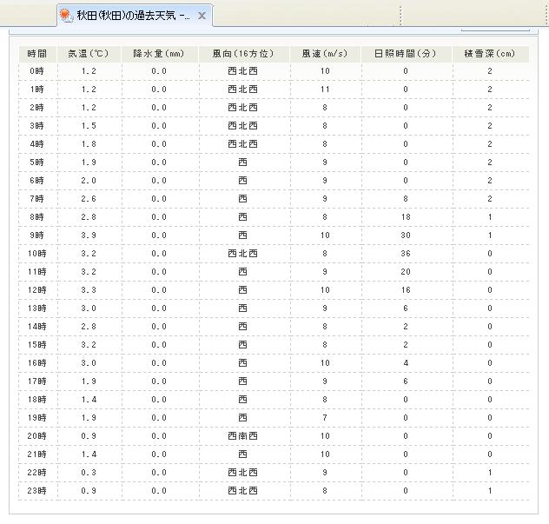Screen dimensions: 549x524
Task: Click the 7時 time cell
Action: (x=36, y=199)
